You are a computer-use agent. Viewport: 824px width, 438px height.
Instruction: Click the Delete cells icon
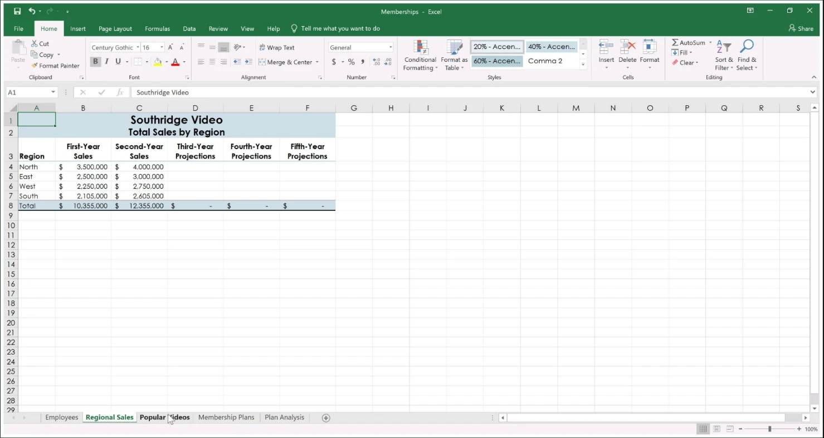coord(627,48)
